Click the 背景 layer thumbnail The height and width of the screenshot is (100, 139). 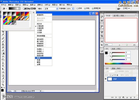110,79
